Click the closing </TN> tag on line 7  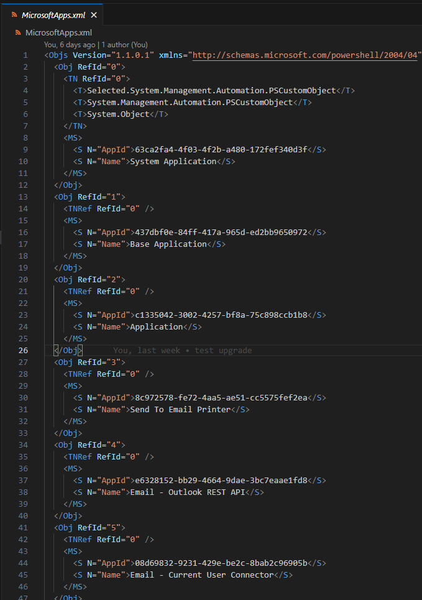(x=75, y=126)
